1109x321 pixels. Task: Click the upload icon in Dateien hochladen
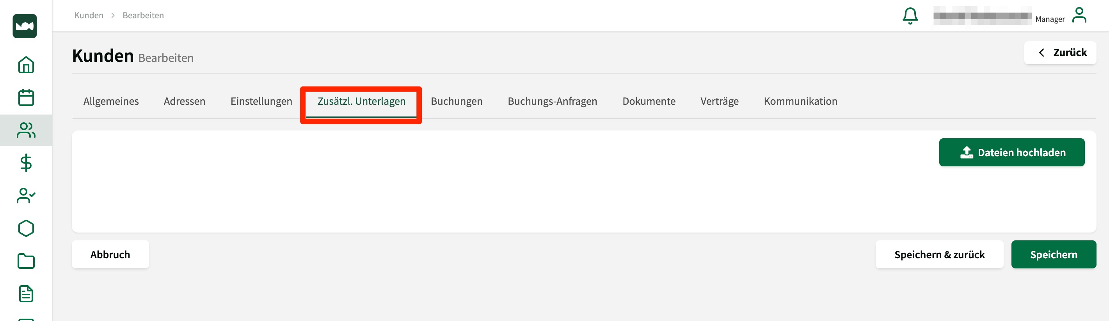(x=967, y=153)
